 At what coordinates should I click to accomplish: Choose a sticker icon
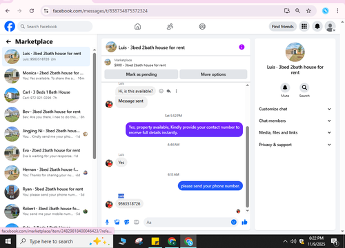pos(127,222)
